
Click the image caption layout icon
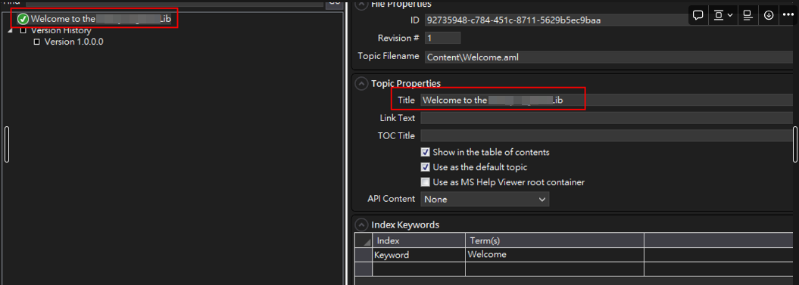pos(748,15)
